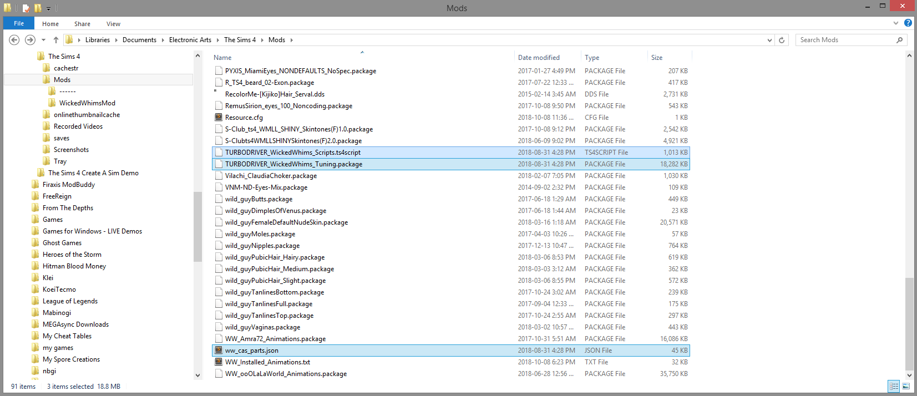Viewport: 917px width, 396px height.
Task: Click the WW_Installed_Animations.txt file icon
Action: pos(219,362)
